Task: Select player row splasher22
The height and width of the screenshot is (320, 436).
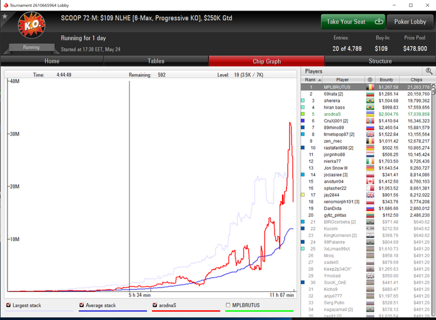Action: coord(366,188)
